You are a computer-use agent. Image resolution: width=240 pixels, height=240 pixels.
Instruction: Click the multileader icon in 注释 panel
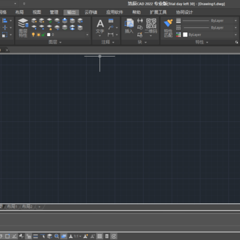point(111,27)
